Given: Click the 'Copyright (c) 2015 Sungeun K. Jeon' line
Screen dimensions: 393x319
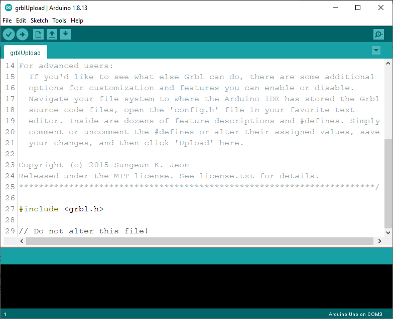Looking at the screenshot, I should point(104,165).
